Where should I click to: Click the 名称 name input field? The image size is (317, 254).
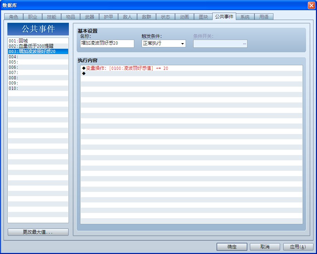pyautogui.click(x=107, y=44)
